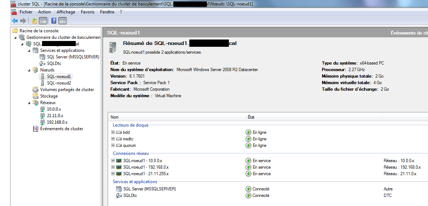The height and width of the screenshot is (206, 428).
Task: Select the 21.11.0.x network in the tree
Action: [x=55, y=116]
